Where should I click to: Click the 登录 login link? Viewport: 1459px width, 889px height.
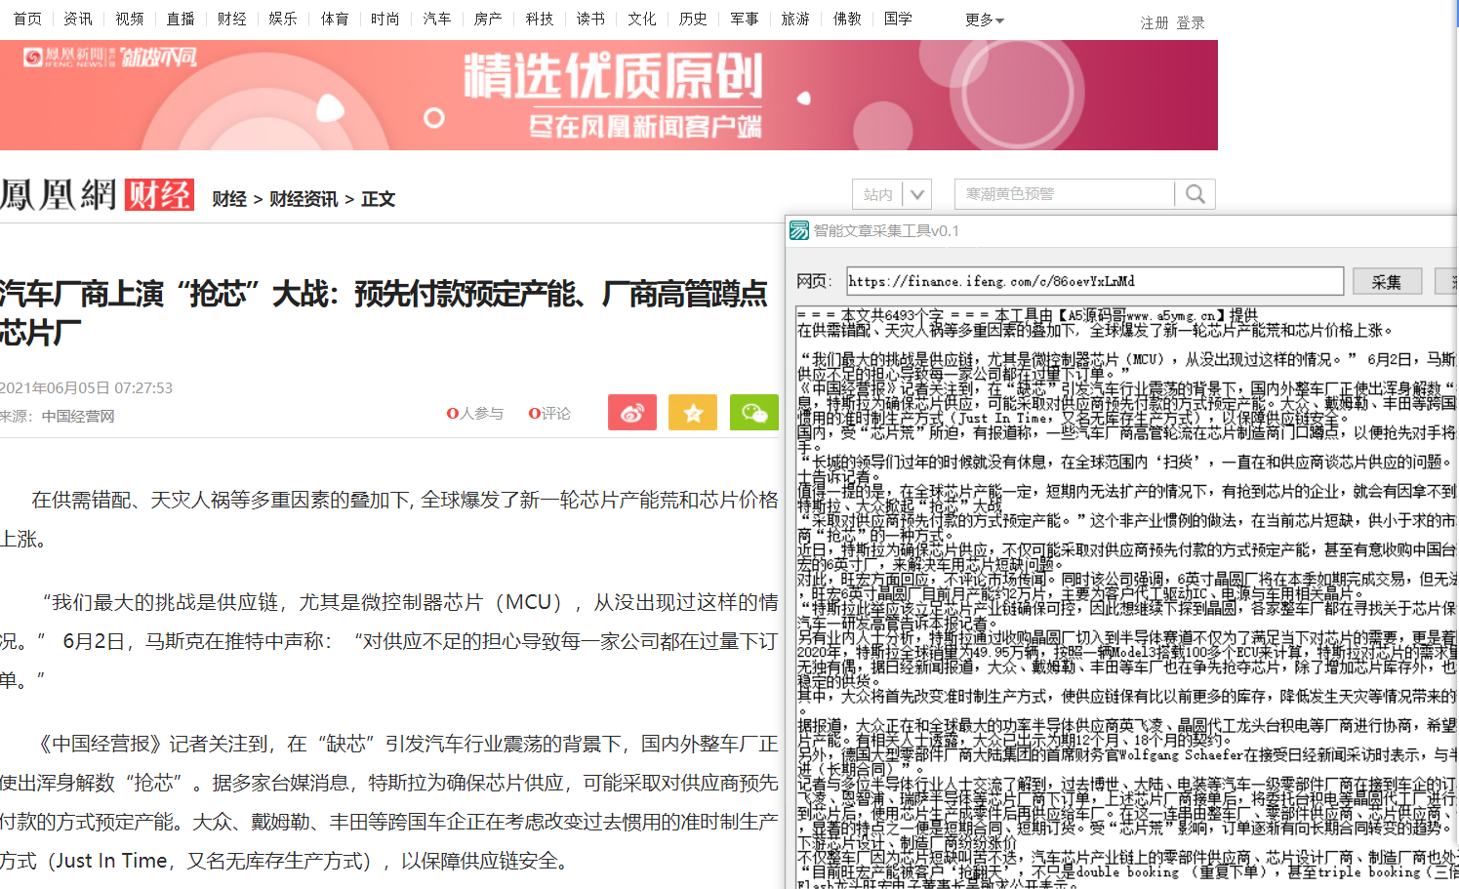coord(1191,22)
